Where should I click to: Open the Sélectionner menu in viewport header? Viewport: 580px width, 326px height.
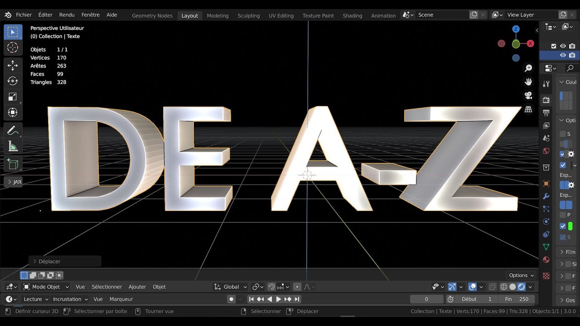(106, 287)
